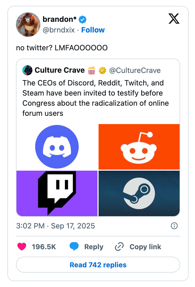Open the Reddit logo image

pyautogui.click(x=139, y=147)
